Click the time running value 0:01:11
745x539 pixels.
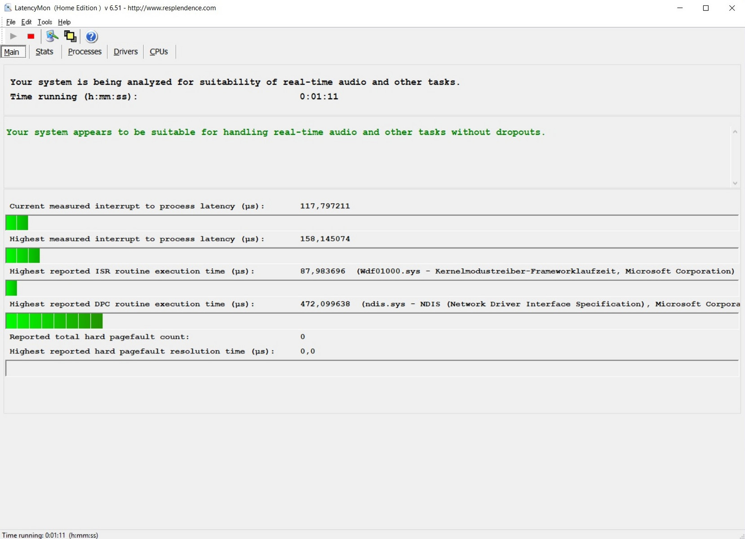[319, 97]
